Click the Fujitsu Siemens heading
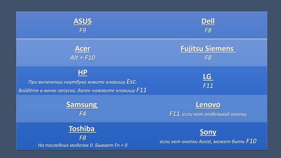The height and width of the screenshot is (158, 281). coord(208,49)
